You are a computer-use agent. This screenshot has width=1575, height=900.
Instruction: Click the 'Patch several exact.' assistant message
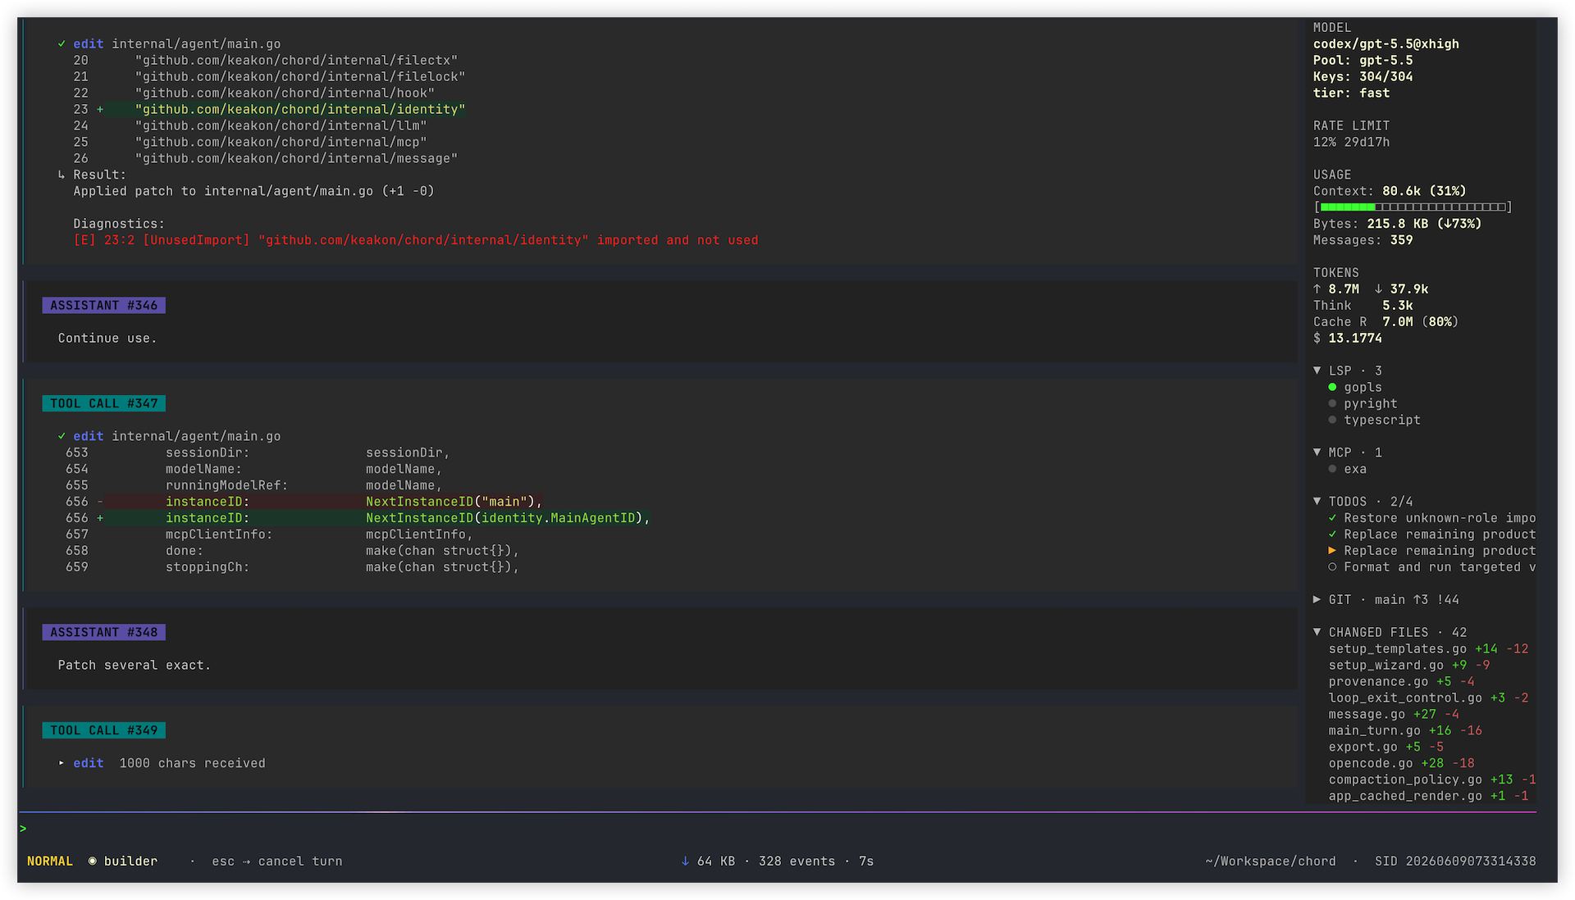click(x=134, y=665)
